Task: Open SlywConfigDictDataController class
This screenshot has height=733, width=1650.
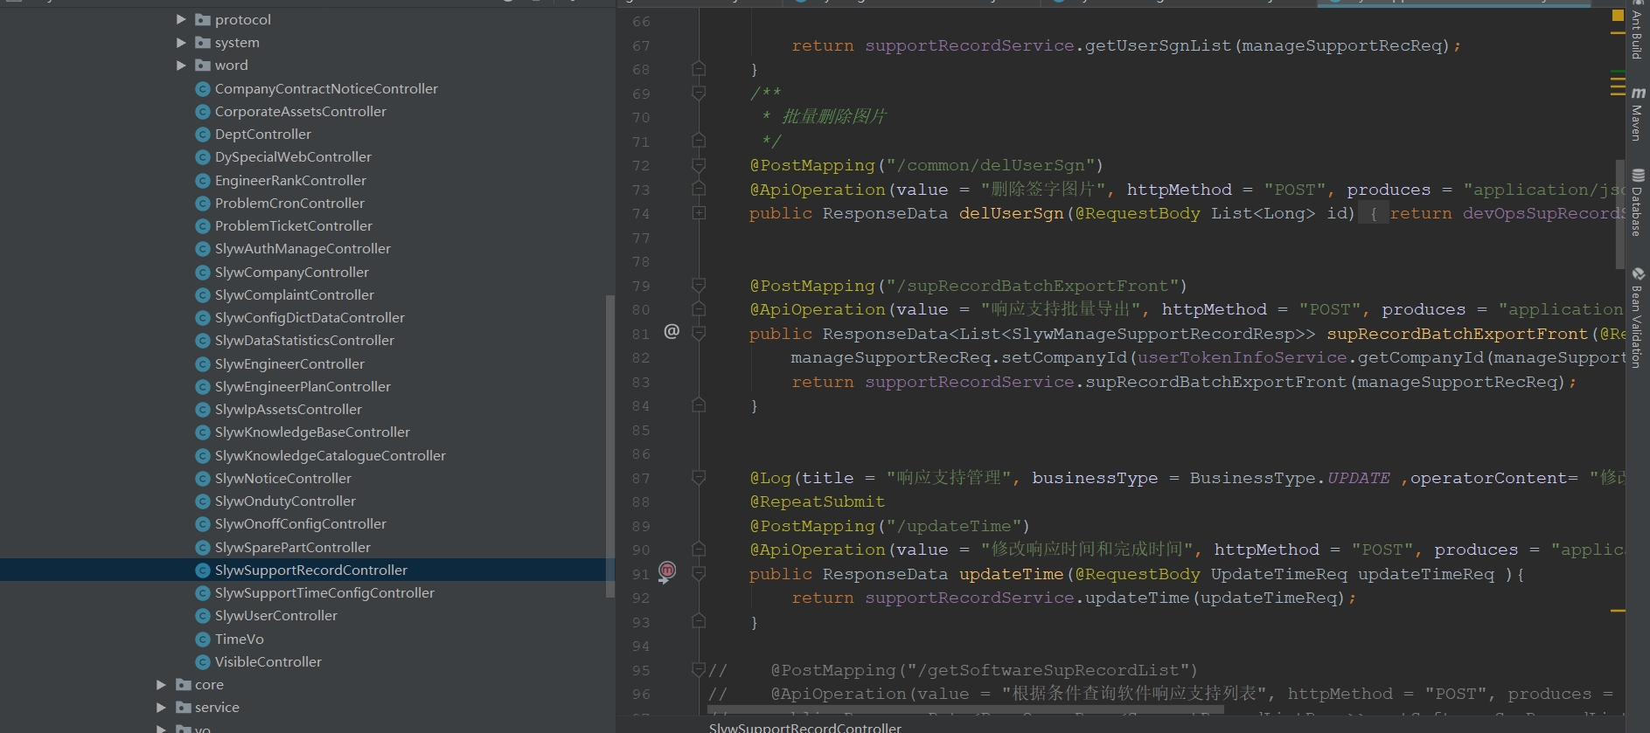Action: tap(310, 317)
